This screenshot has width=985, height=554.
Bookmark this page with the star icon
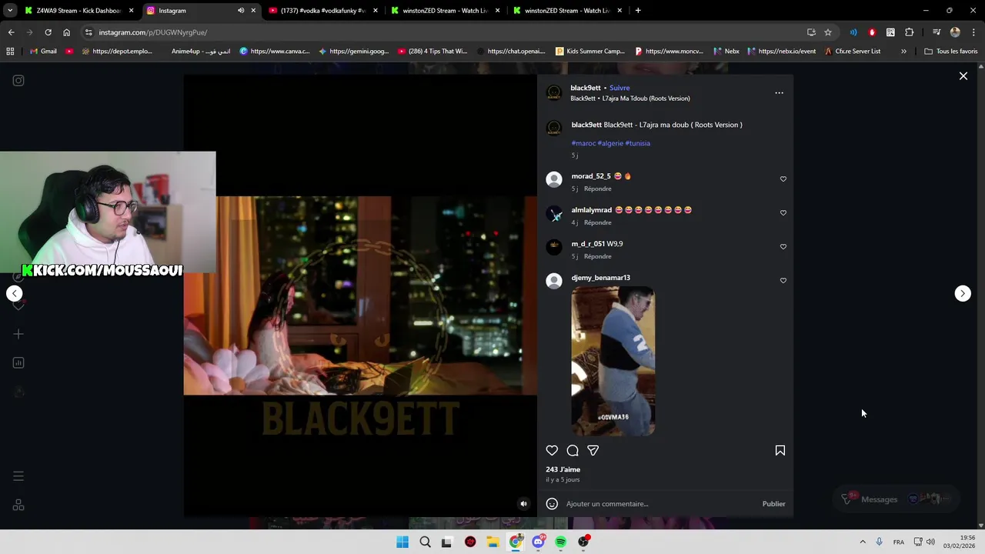(828, 32)
